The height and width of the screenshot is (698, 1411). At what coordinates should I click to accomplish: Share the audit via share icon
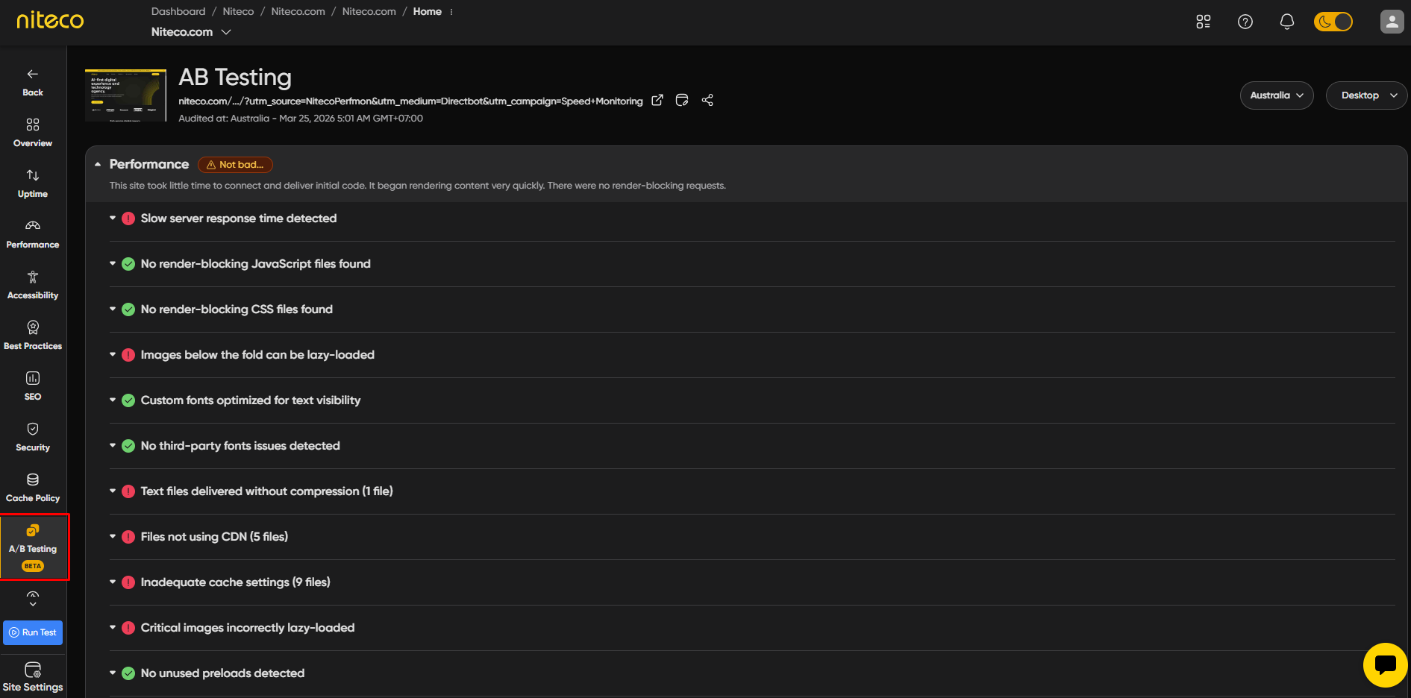click(707, 100)
